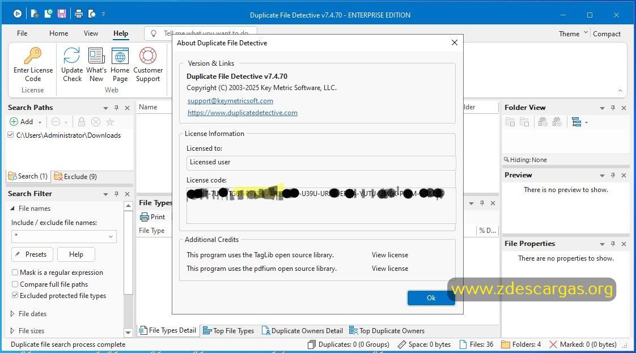Close the About dialog with X

454,42
